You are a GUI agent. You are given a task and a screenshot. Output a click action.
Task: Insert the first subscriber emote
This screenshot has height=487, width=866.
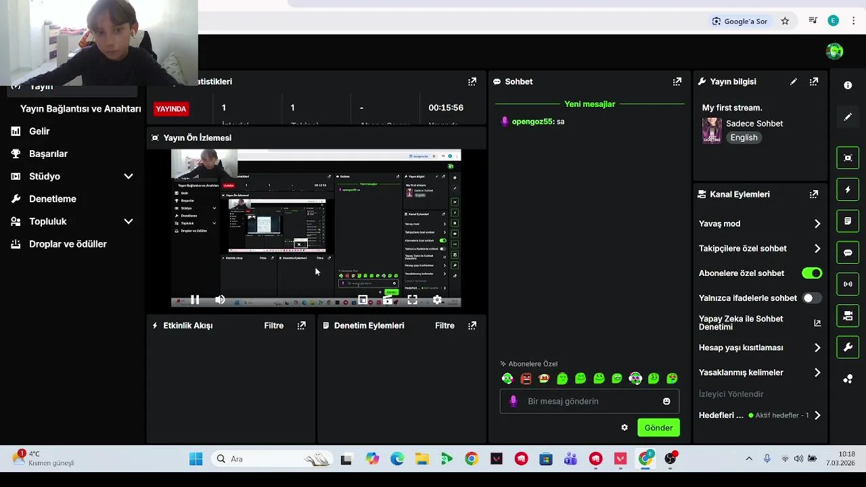(x=507, y=379)
